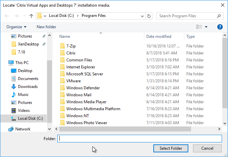Select the VMware folder
The image size is (228, 157).
point(73,81)
